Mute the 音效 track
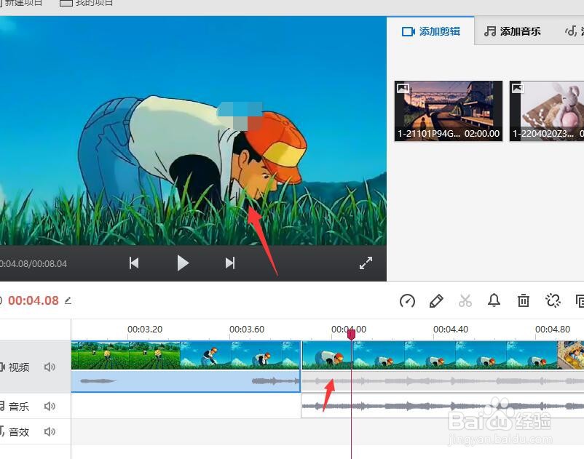 pyautogui.click(x=50, y=431)
